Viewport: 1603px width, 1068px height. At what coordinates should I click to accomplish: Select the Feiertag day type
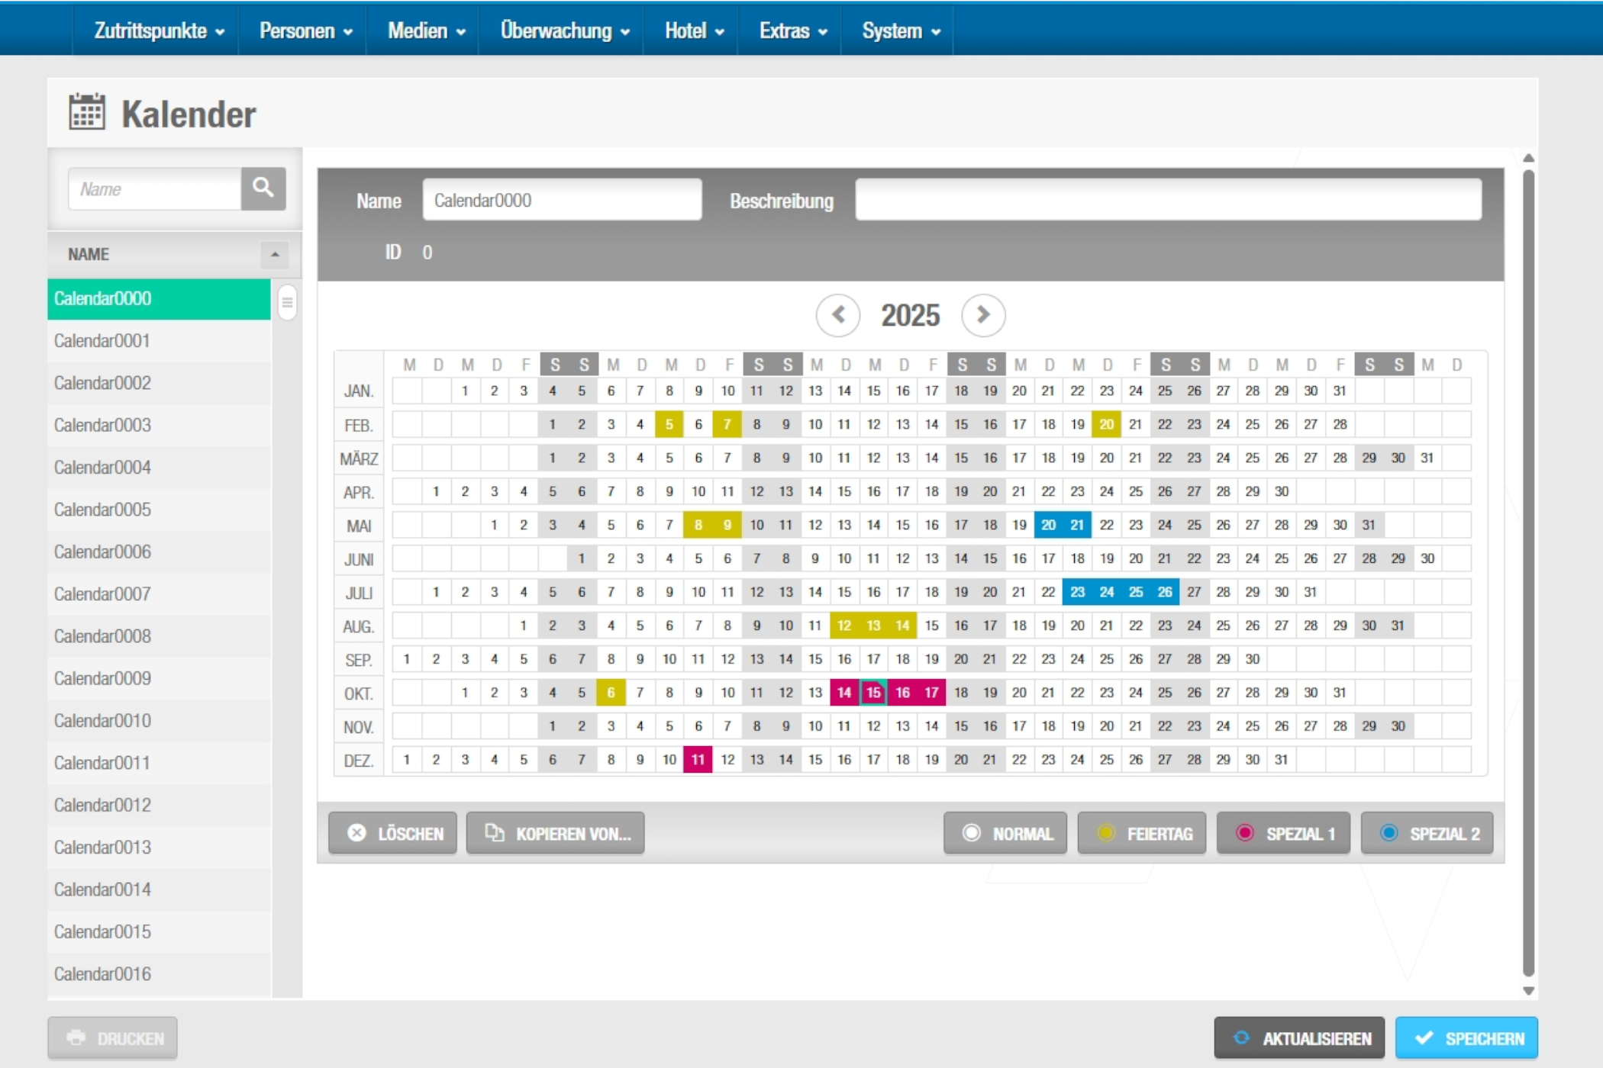click(x=1142, y=833)
